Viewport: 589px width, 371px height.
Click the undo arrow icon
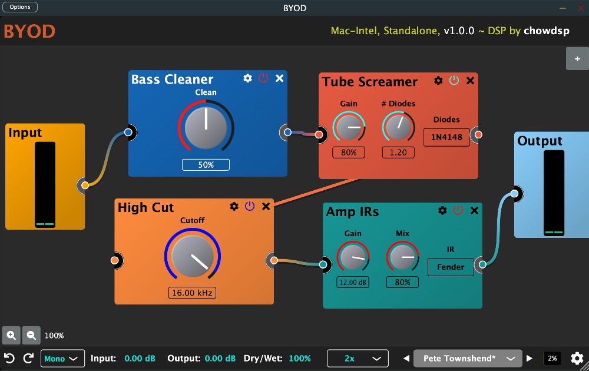[9, 358]
